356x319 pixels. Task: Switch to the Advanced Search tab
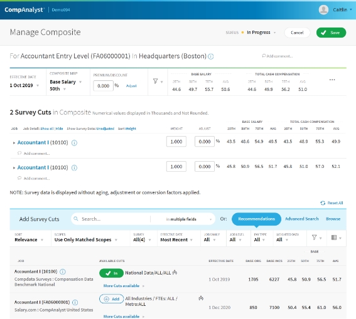[x=302, y=219]
